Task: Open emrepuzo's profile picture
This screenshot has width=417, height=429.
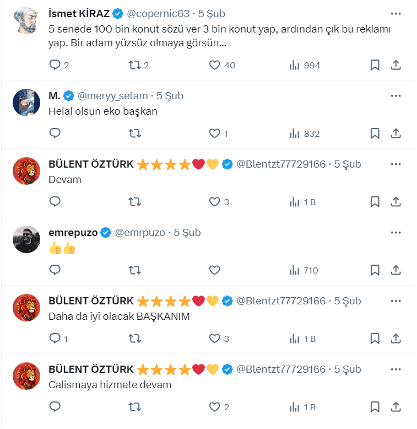Action: click(x=26, y=239)
